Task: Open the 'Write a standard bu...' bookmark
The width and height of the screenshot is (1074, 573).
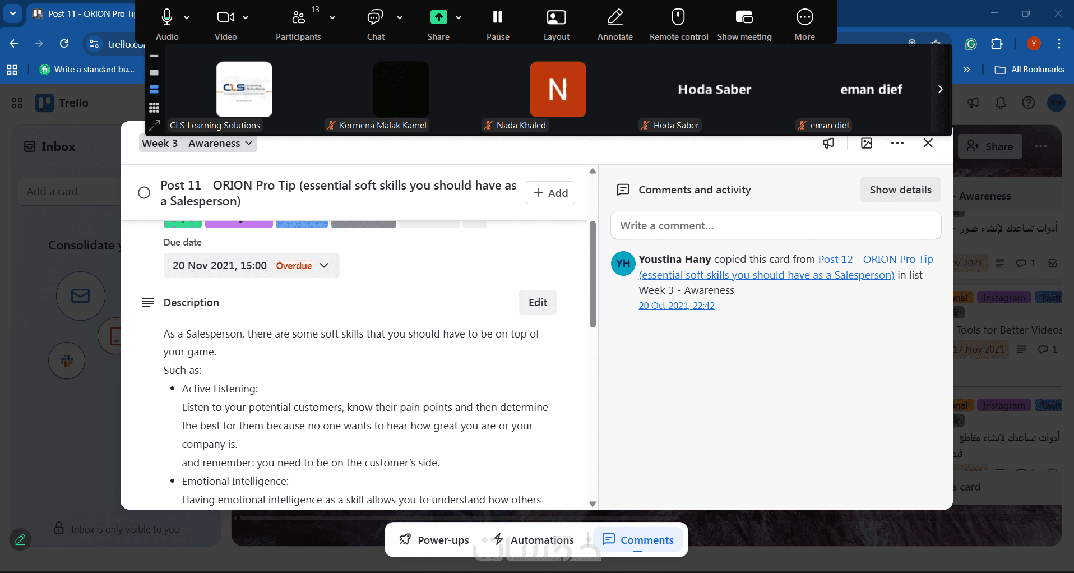Action: (x=87, y=70)
